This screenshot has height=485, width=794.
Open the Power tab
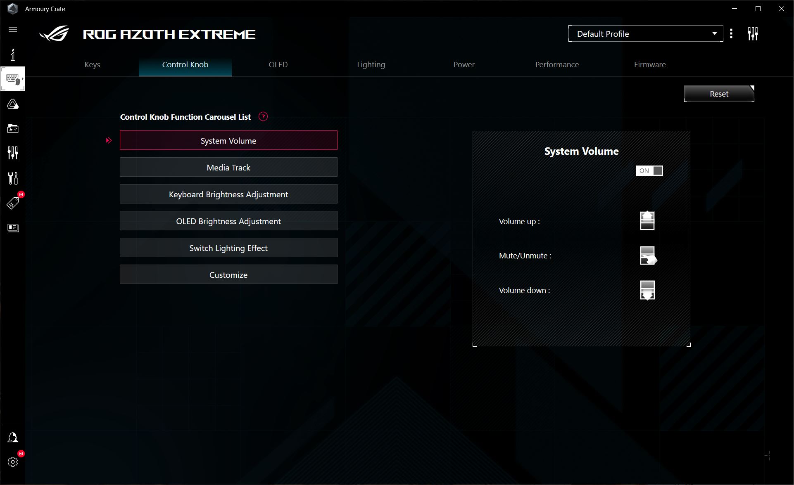coord(464,65)
